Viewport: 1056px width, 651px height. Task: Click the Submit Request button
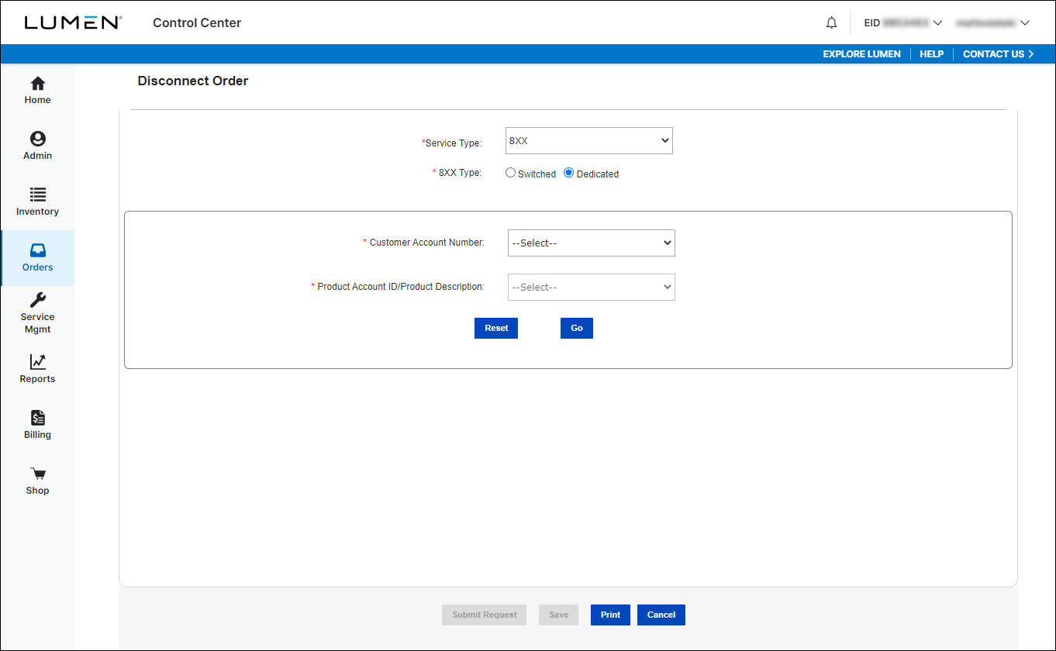click(485, 615)
